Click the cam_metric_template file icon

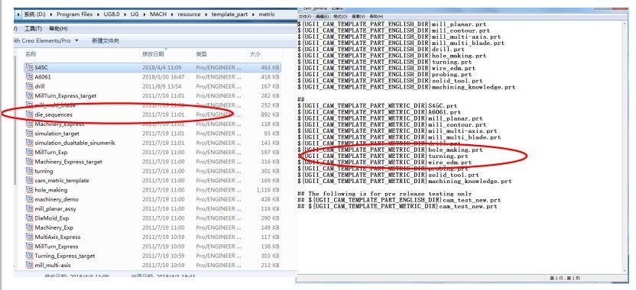tap(29, 180)
